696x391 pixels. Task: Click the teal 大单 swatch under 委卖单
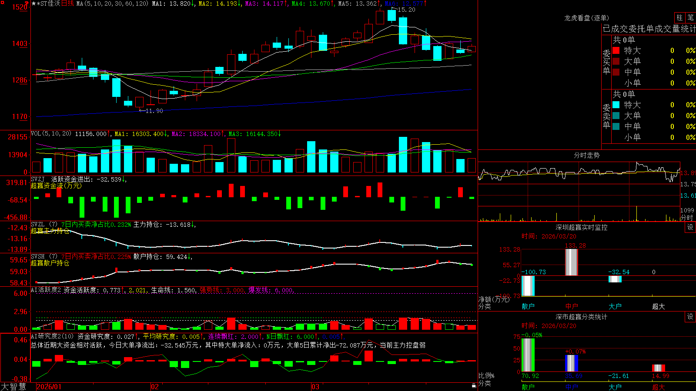[616, 116]
